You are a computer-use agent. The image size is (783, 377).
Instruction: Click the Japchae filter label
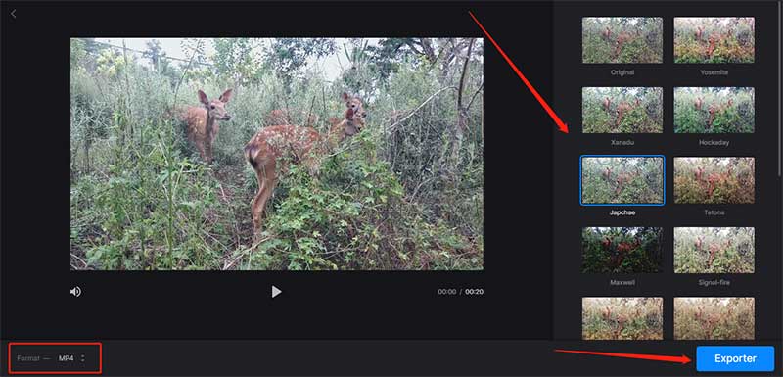[x=622, y=212]
